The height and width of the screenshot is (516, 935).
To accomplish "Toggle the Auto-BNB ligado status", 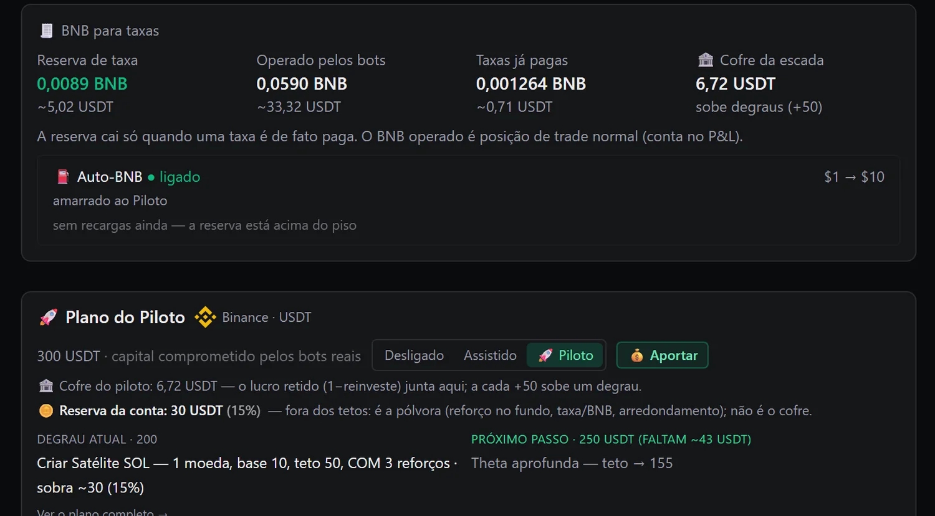I will click(174, 177).
